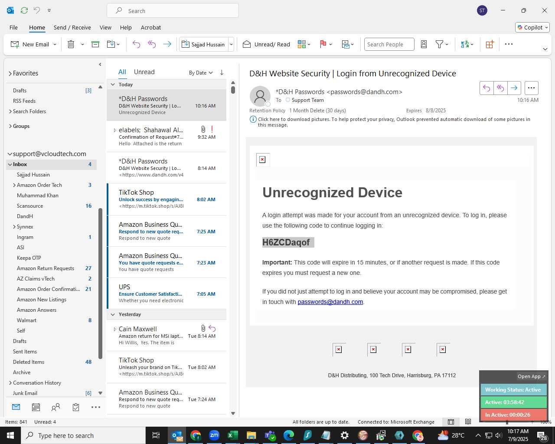Click the Categorize color squares icon

(302, 44)
